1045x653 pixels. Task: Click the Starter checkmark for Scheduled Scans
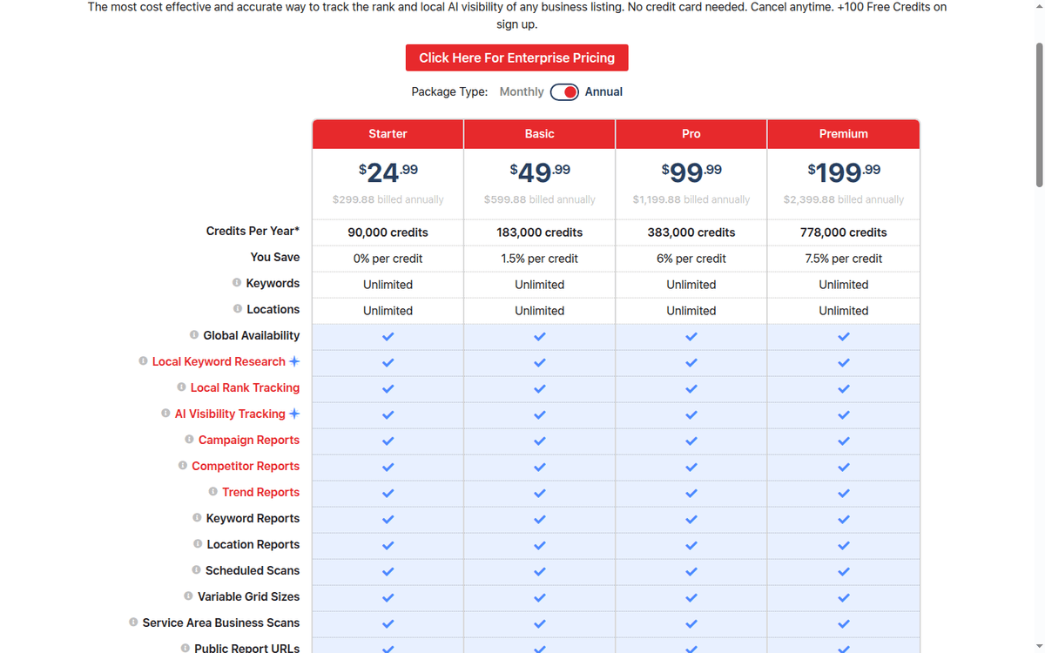coord(388,571)
